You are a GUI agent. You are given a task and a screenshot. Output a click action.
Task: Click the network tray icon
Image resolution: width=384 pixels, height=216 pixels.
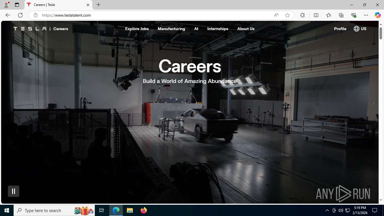tap(348, 210)
